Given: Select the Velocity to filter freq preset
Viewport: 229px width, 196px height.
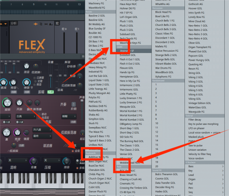Looking at the screenshot, I should 199,154.
